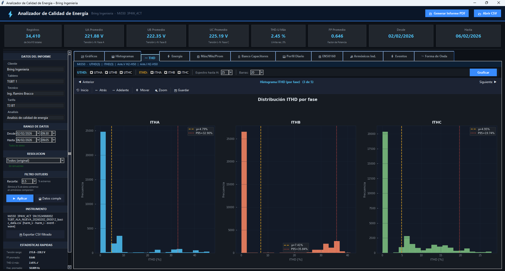Click the Tablero input field
Image resolution: width=505 pixels, height=271 pixels.
[x=35, y=81]
